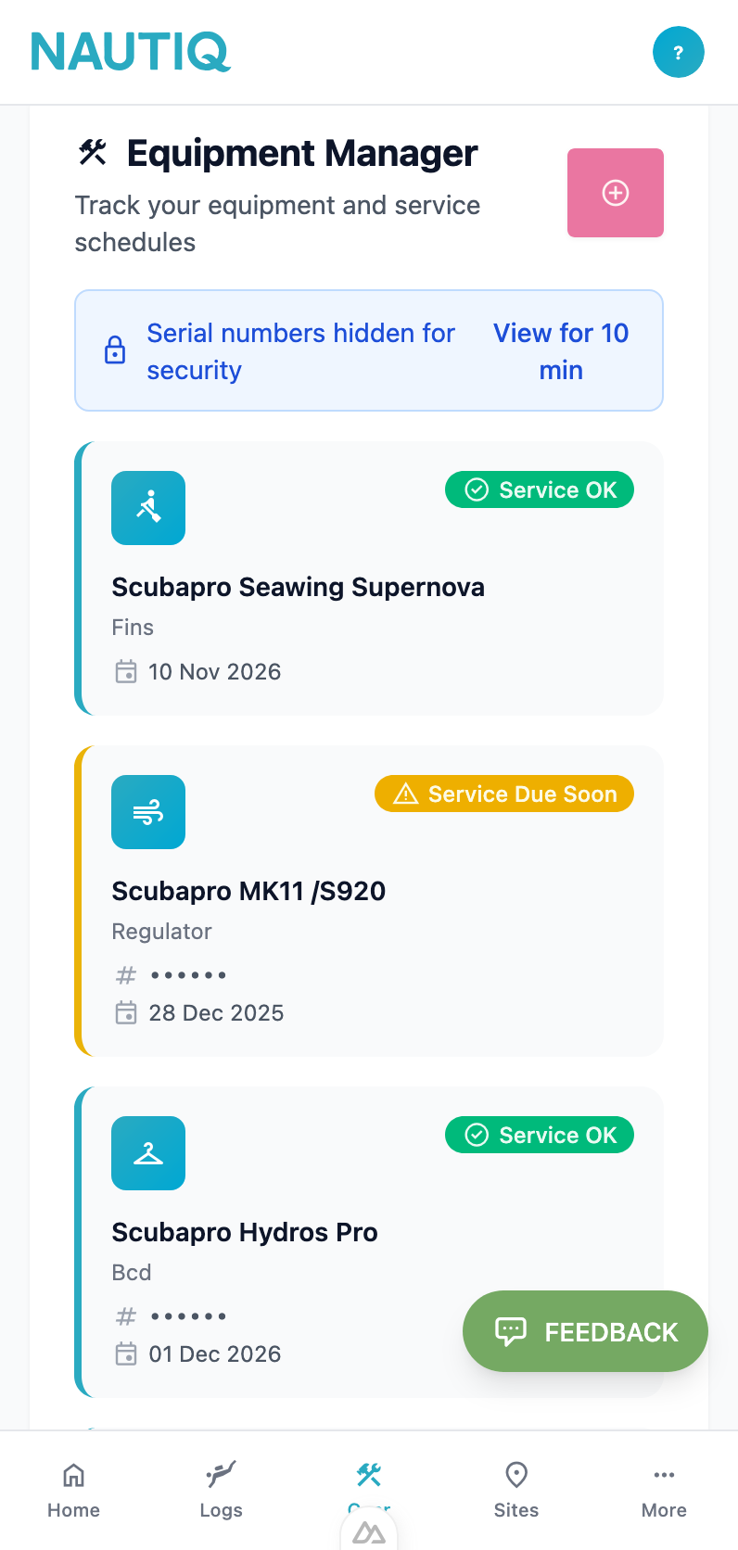Click the fins icon on Seawing Supernova card
Viewport: 738px width, 1550px height.
148,508
